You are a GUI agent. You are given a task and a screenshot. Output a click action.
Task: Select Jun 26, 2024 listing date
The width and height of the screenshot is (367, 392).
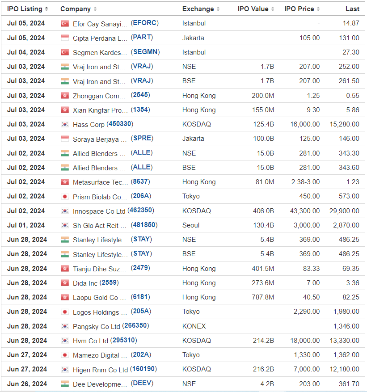[x=27, y=384]
